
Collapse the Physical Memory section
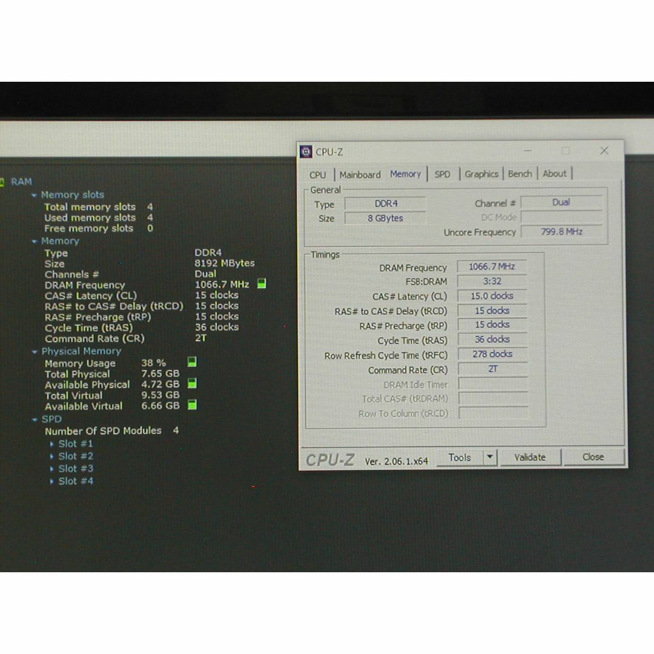coord(35,352)
